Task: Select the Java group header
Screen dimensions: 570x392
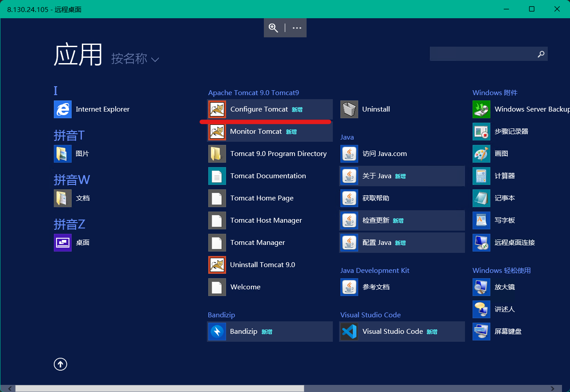Action: 347,137
